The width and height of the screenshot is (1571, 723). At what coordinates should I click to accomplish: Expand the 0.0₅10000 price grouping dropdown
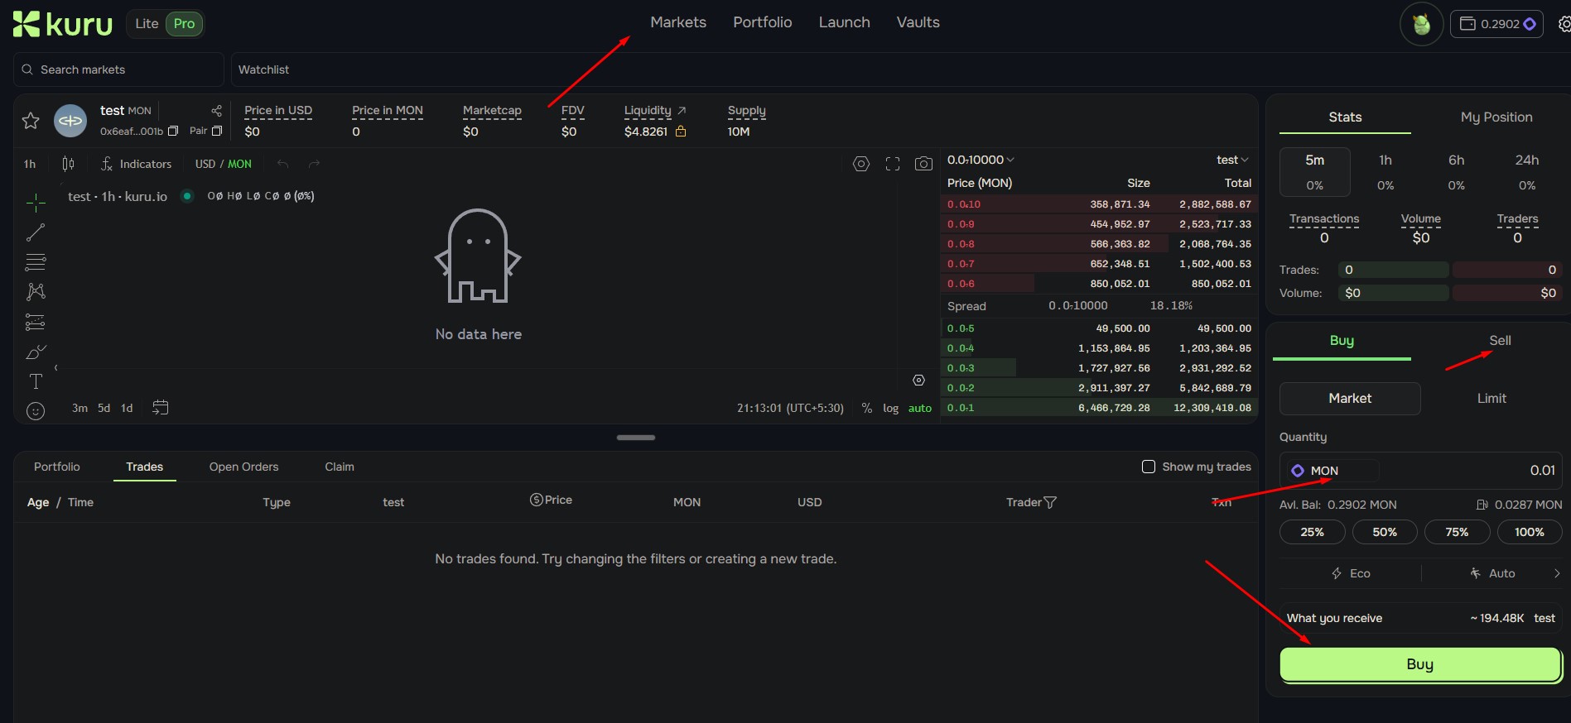(981, 160)
